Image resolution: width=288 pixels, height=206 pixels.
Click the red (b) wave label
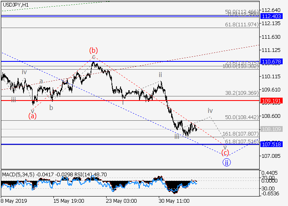coord(93,51)
